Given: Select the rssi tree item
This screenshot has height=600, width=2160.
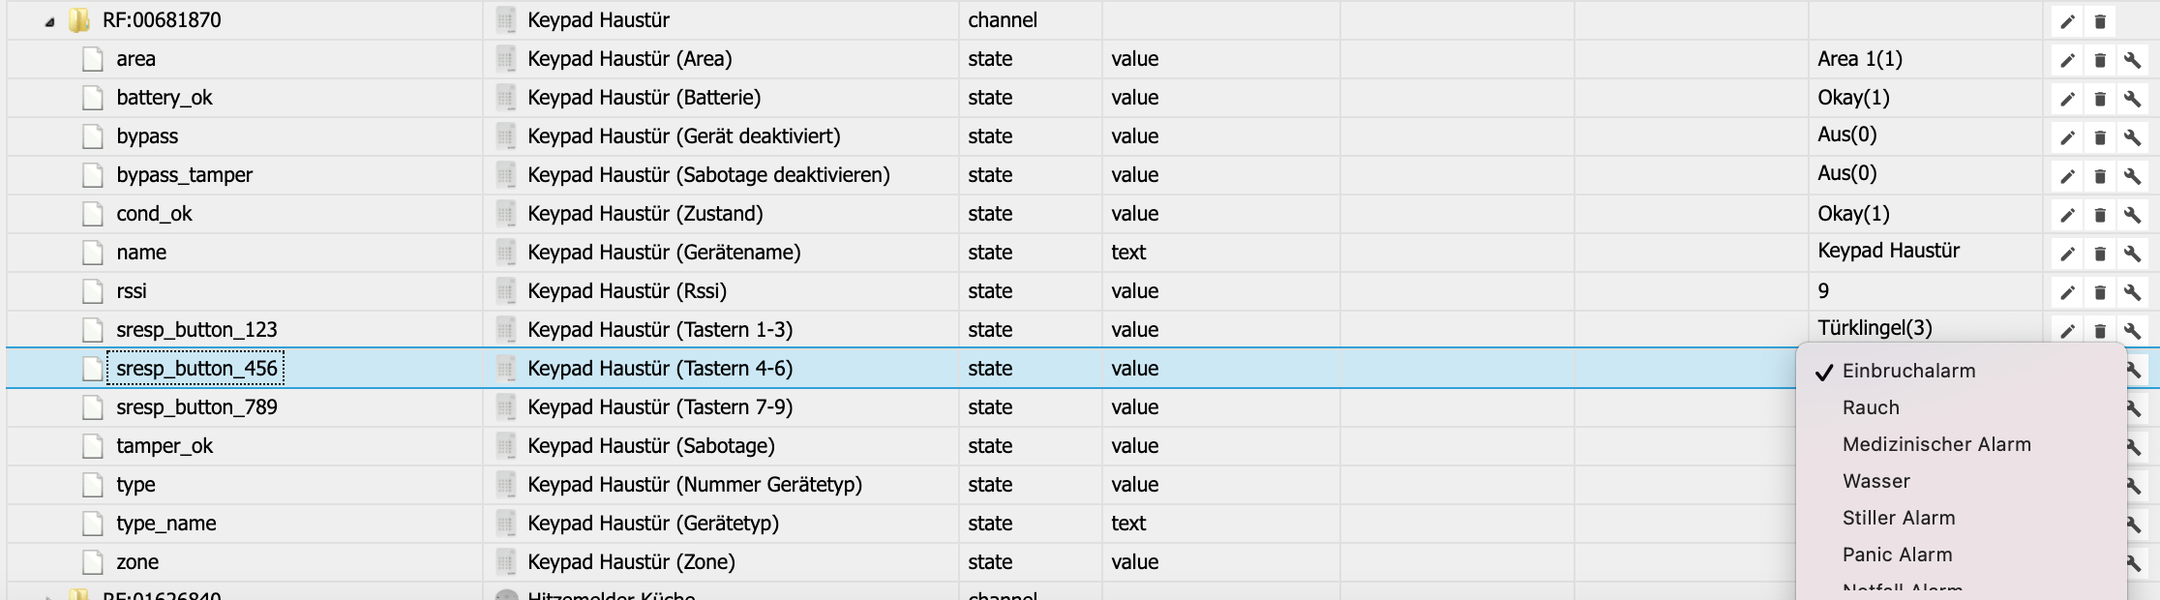Looking at the screenshot, I should pos(132,291).
